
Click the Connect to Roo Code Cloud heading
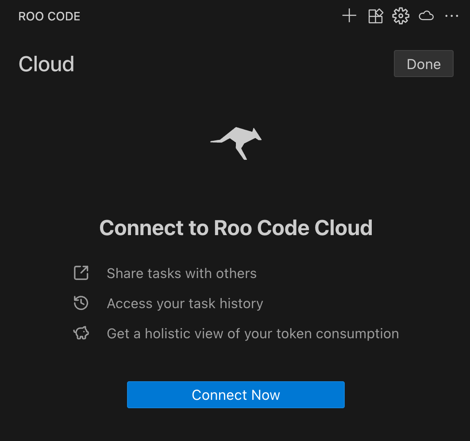point(236,228)
